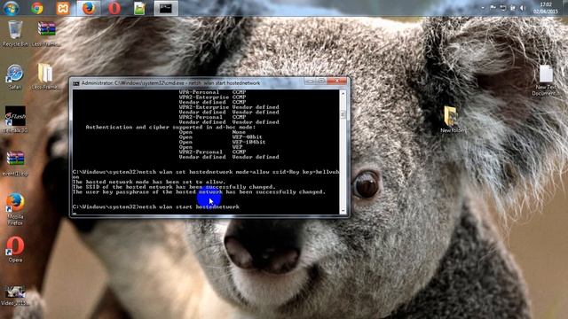Open the Video file on the desktop
Image resolution: width=568 pixels, height=319 pixels.
click(14, 296)
